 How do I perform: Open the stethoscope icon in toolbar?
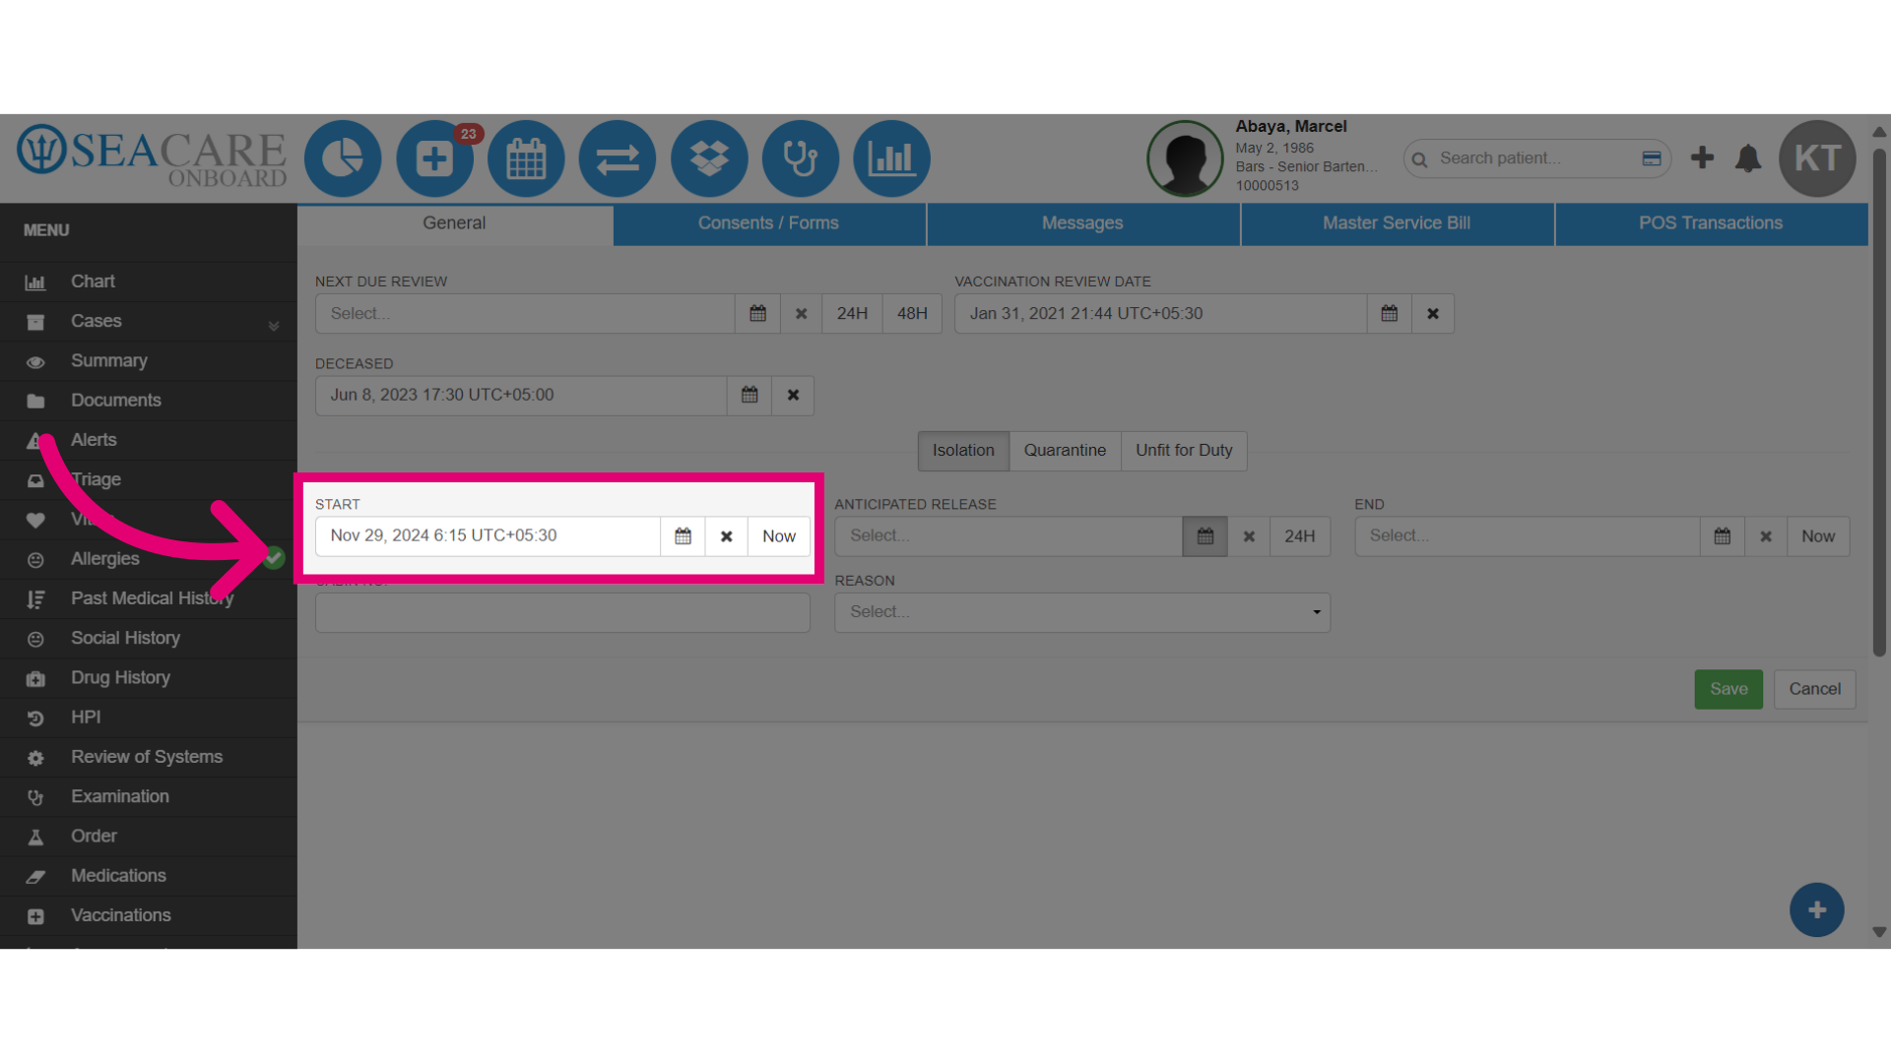click(801, 158)
